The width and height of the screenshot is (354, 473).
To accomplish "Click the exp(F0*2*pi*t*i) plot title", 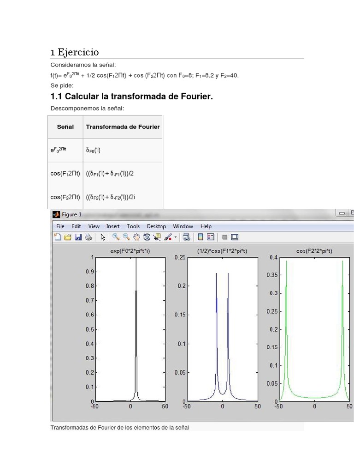I will 130,251.
